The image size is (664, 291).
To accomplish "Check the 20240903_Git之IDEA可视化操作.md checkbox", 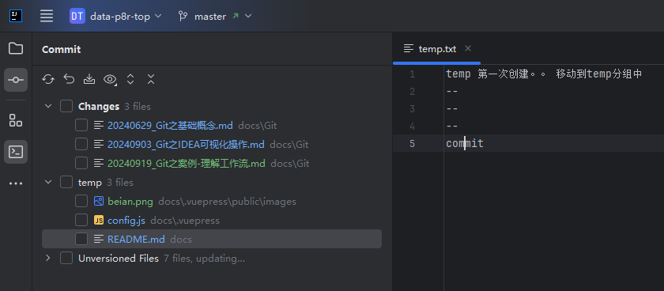I will click(81, 144).
